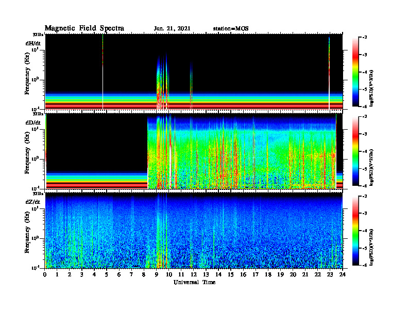Click the "7" hour tick label

(x=131, y=275)
